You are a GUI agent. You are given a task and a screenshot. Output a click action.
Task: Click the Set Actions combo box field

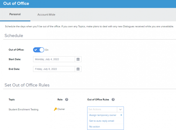coord(102,109)
